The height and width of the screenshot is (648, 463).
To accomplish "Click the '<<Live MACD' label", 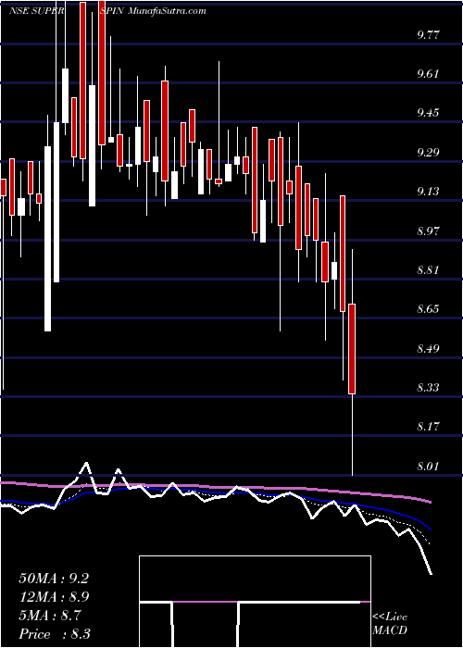I will [x=390, y=624].
